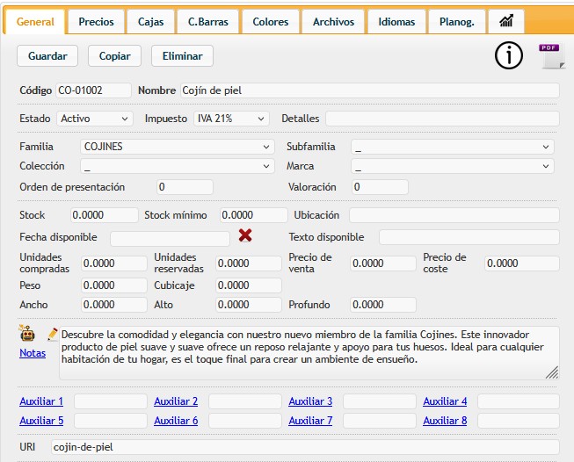This screenshot has width=574, height=462.
Task: Expand the Estado dropdown
Action: tap(95, 119)
